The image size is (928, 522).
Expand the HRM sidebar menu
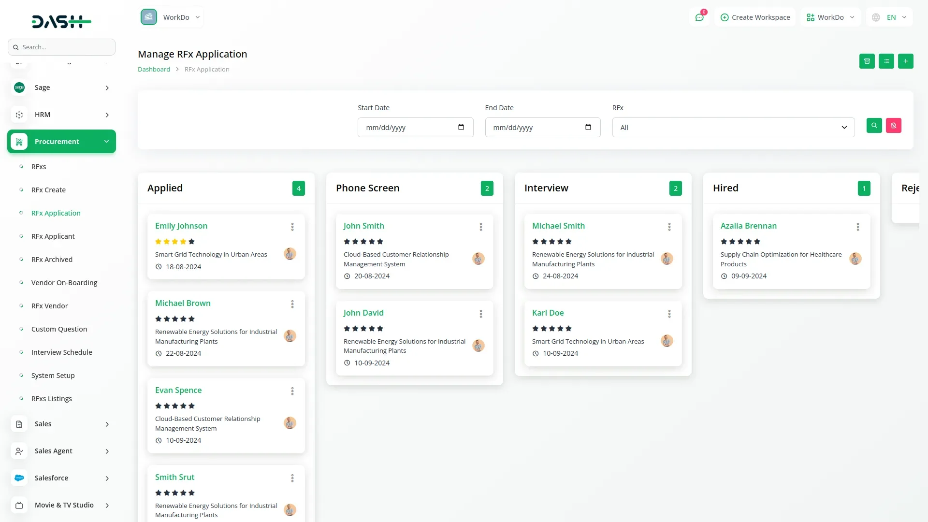[x=61, y=115]
